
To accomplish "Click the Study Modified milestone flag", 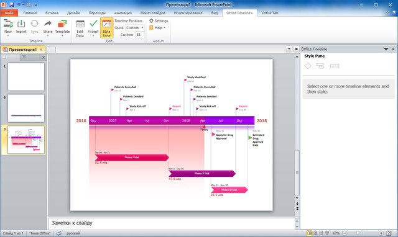I will click(185, 80).
